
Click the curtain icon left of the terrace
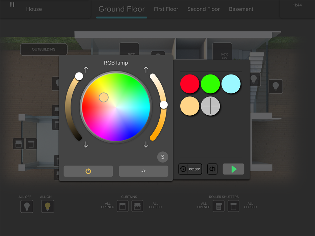click(19, 144)
